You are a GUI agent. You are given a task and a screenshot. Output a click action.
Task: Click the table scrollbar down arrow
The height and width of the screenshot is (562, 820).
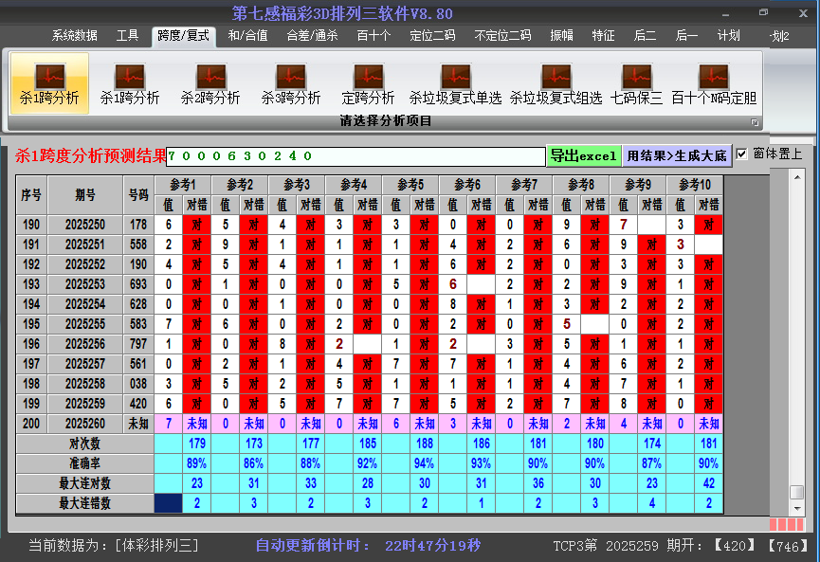pos(797,508)
